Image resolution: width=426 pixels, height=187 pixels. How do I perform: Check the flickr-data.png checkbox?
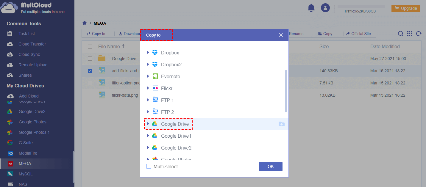click(x=90, y=95)
